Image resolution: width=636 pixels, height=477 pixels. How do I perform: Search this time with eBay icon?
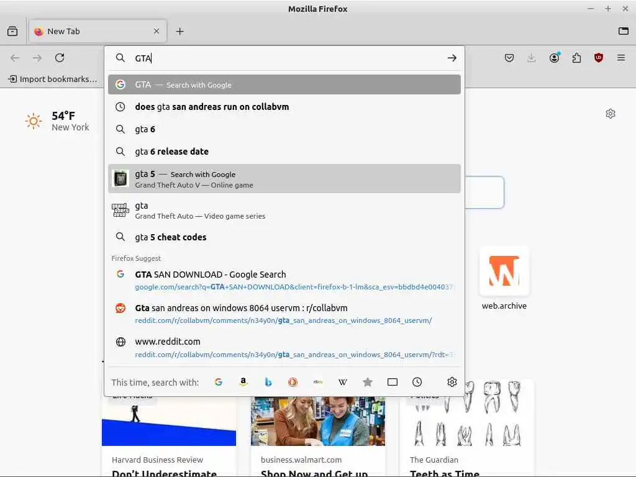click(318, 382)
